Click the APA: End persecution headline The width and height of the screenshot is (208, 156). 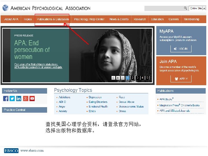[32, 50]
